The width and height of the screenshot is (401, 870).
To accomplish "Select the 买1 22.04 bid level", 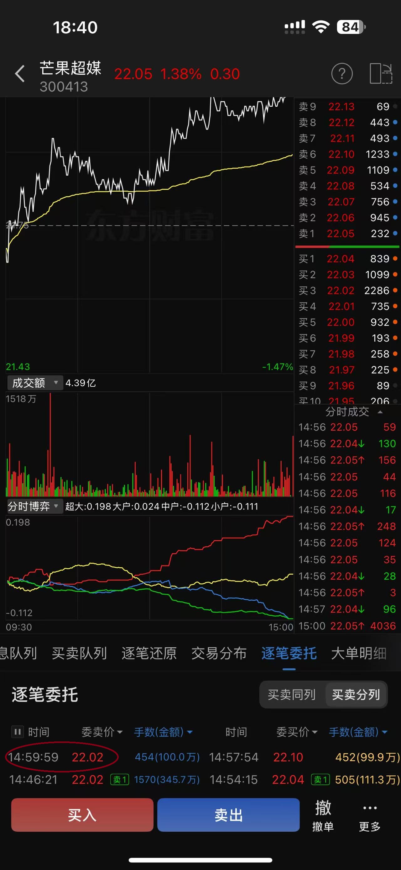I will click(x=347, y=259).
